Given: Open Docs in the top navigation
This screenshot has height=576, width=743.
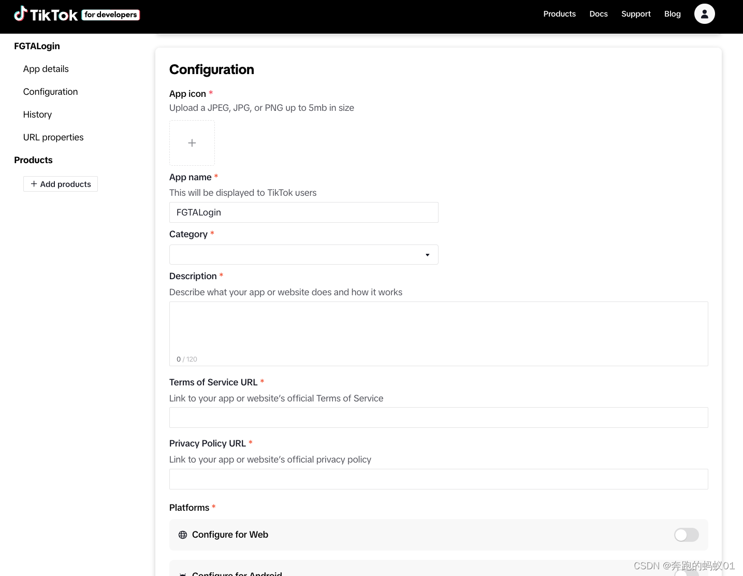Looking at the screenshot, I should click(599, 14).
